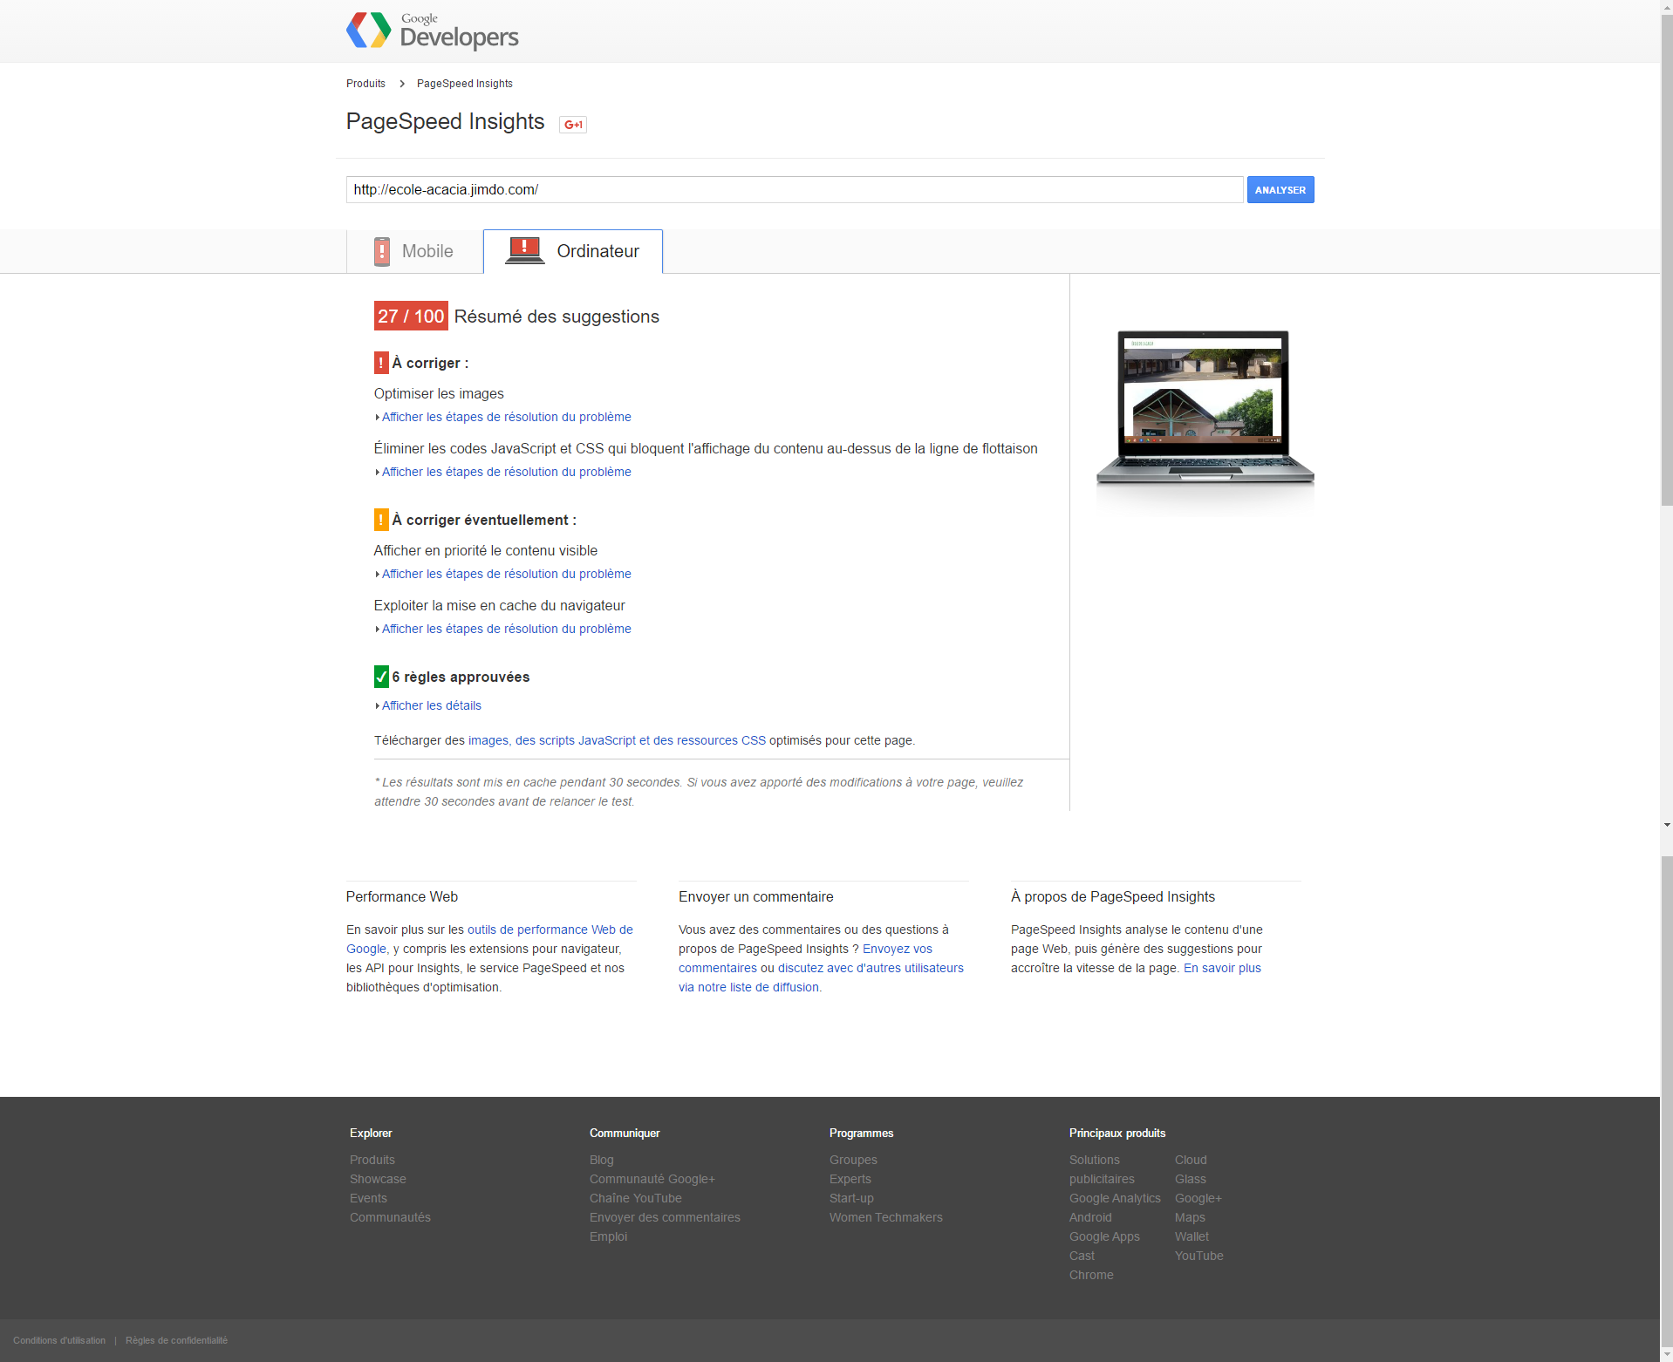Open footer Wallet link
1673x1362 pixels.
click(1192, 1236)
